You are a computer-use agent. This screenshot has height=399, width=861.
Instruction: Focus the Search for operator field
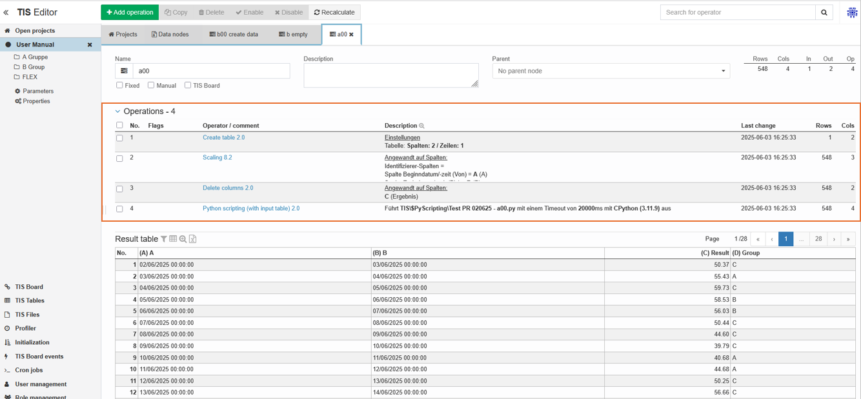pyautogui.click(x=738, y=12)
